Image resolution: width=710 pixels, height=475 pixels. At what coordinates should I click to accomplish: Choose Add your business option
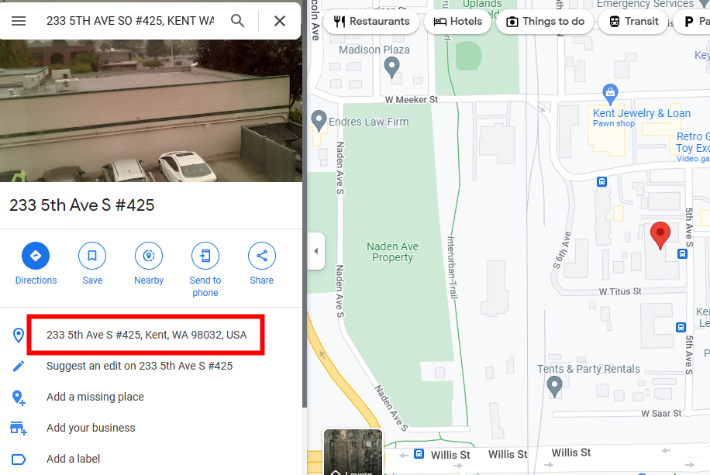tap(91, 428)
